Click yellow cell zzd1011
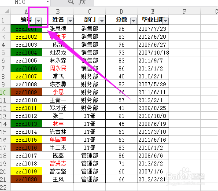Image resolution: width=218 pixels, height=191 pixels. coord(26,108)
